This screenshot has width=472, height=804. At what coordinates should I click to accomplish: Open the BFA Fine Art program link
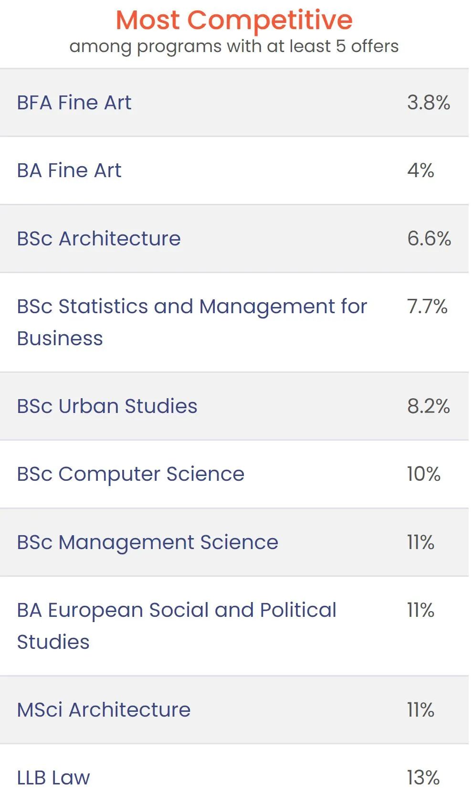pos(74,103)
